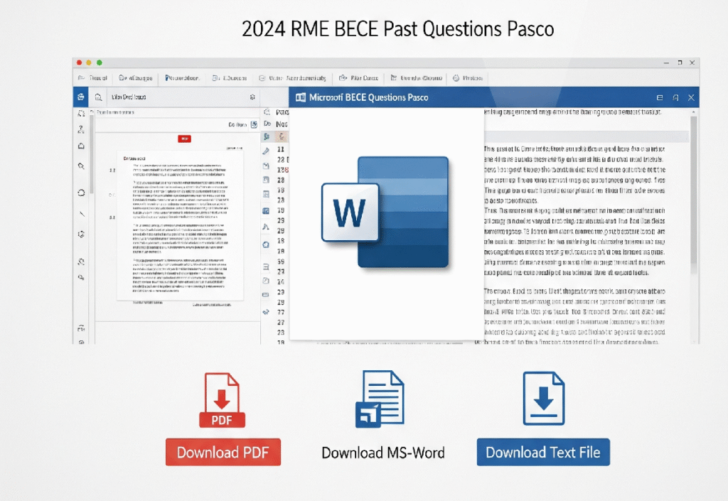728x501 pixels.
Task: Click the Download MS-Word link
Action: click(x=383, y=453)
